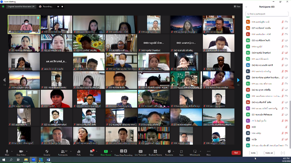The image size is (291, 163).
Task: Stop recording via top indicator
Action: 62,7
